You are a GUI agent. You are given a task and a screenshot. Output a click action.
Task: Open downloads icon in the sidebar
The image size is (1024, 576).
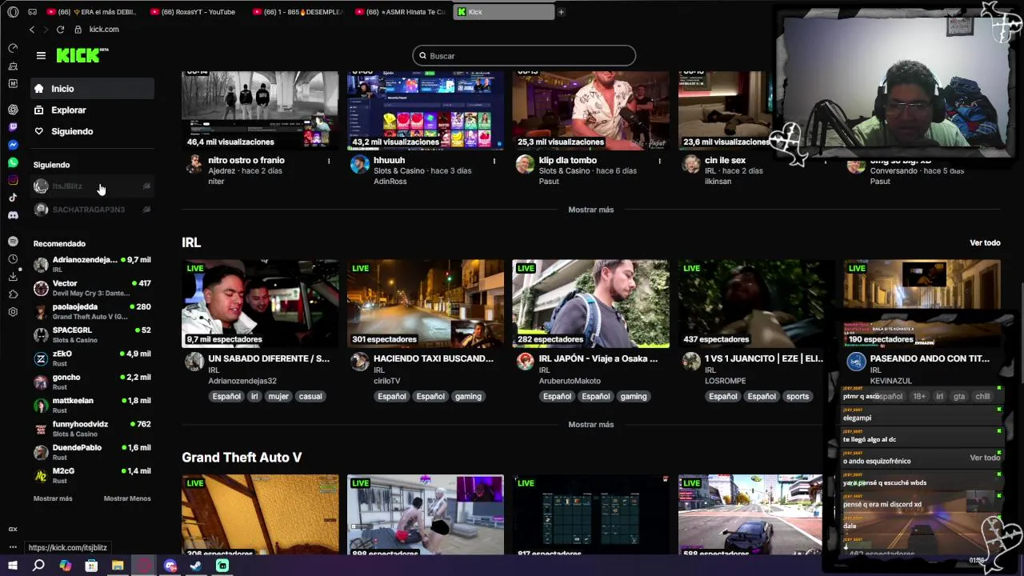pos(13,276)
